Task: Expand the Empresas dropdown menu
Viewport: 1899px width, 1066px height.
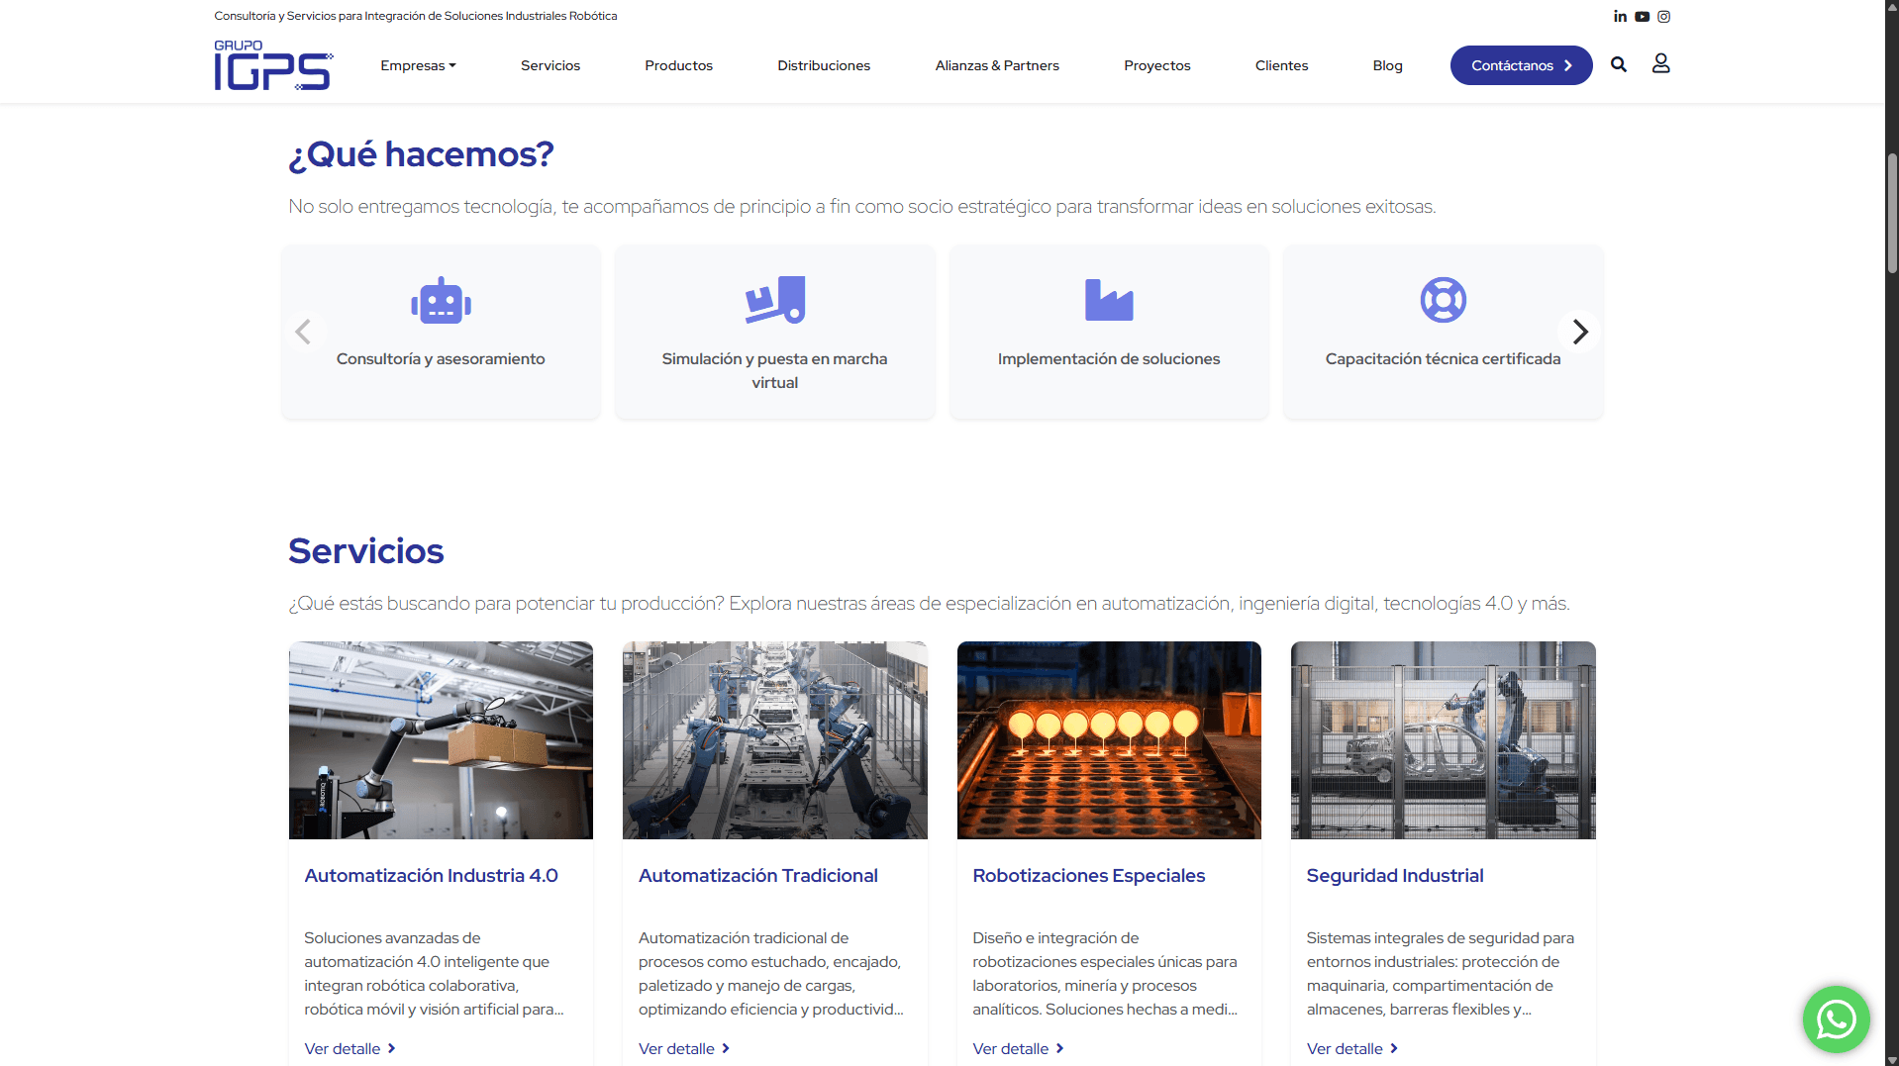Action: tap(418, 65)
